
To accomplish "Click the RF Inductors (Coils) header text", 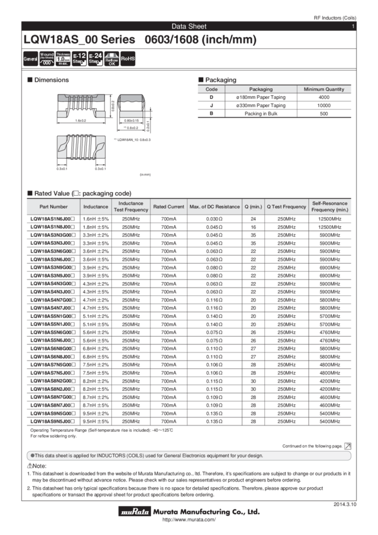I will 335,18.
